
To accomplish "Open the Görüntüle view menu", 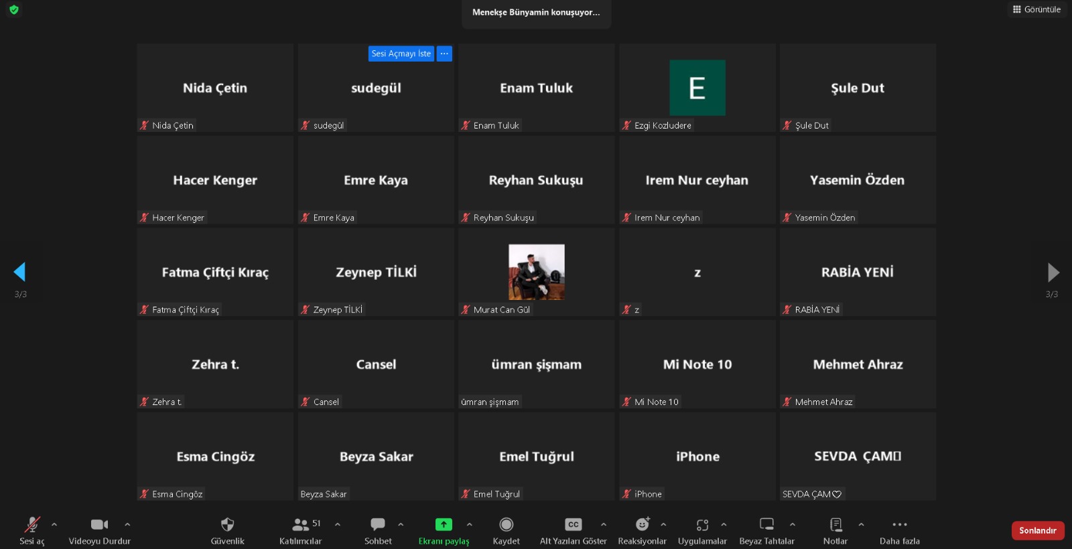I will pos(1036,9).
